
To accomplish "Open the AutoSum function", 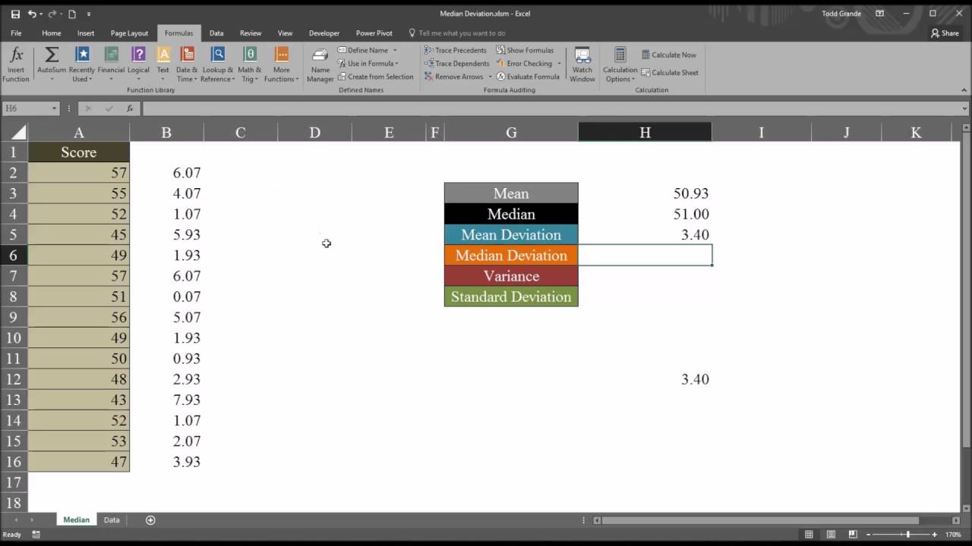I will click(52, 64).
